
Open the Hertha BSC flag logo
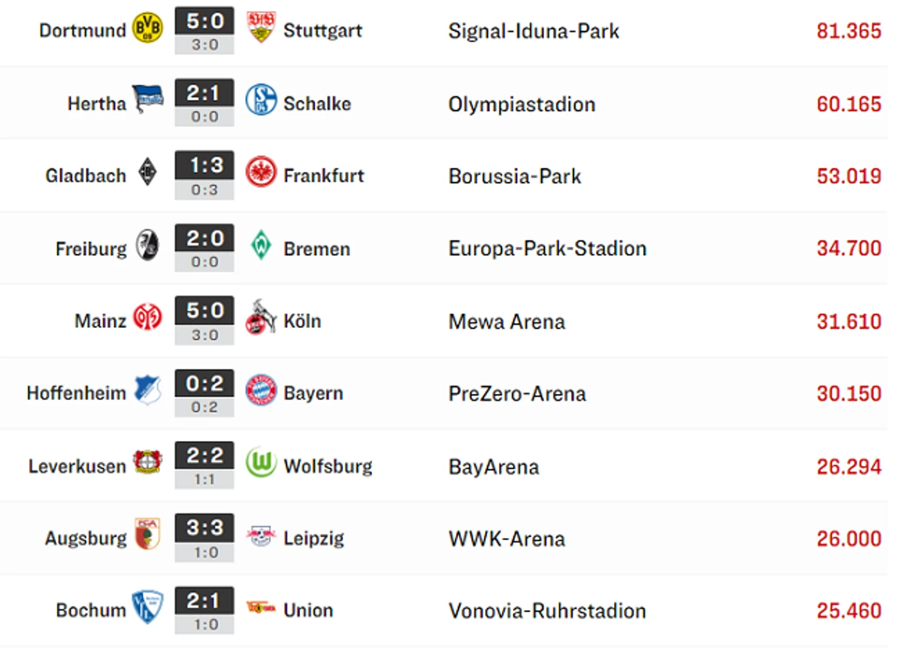(147, 99)
